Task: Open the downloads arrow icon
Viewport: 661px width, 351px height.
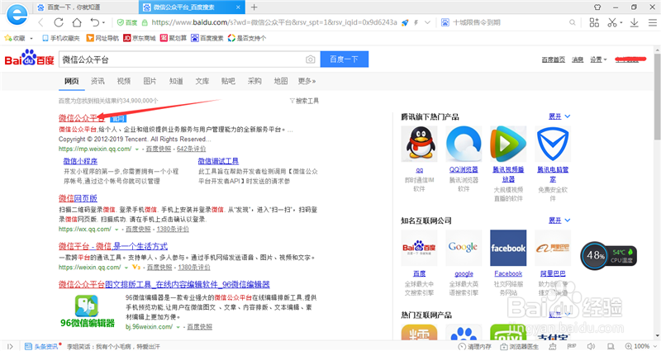Action: pyautogui.click(x=634, y=23)
